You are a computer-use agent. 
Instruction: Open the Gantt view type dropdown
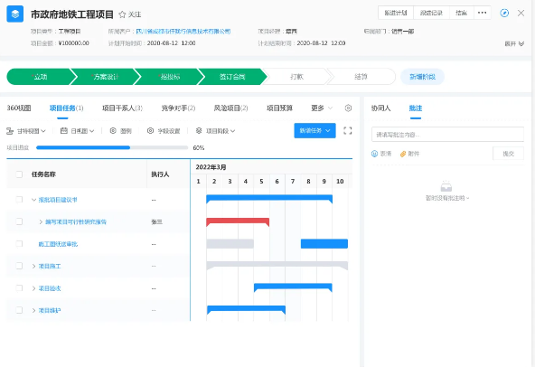click(26, 131)
